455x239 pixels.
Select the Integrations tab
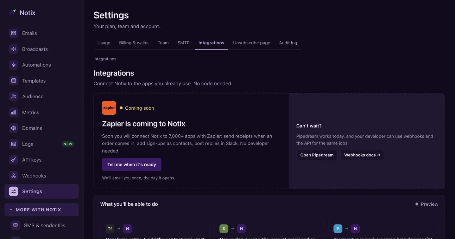(x=211, y=43)
